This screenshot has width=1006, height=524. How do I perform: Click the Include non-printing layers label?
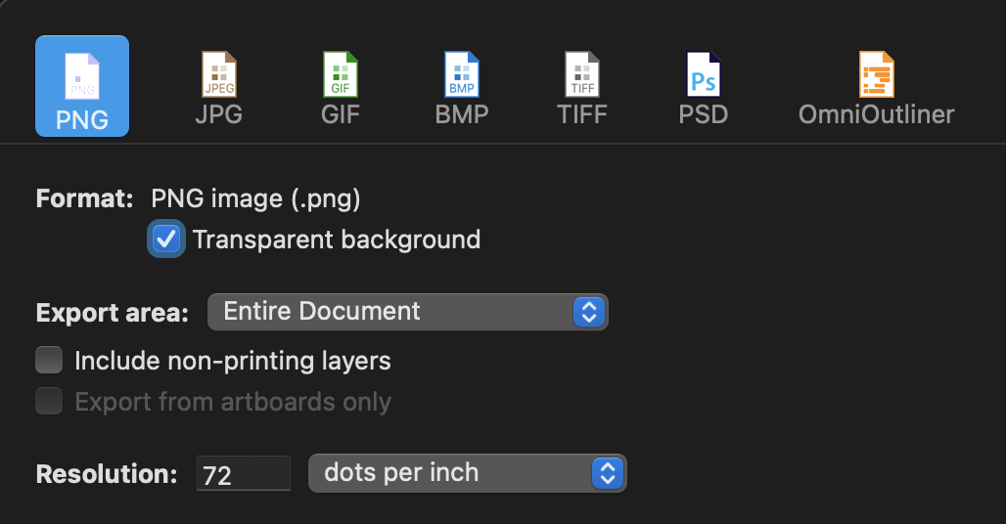click(233, 361)
